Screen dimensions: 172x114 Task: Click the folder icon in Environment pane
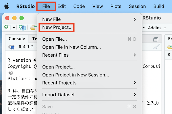169,47
